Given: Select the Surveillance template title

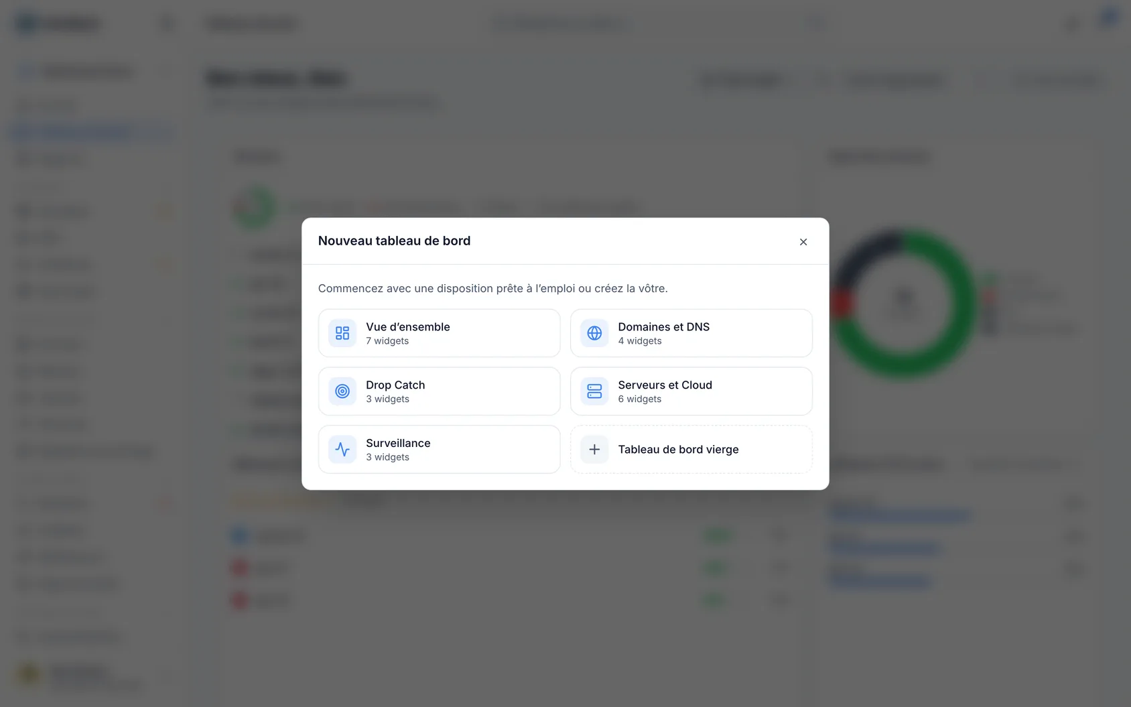Looking at the screenshot, I should tap(398, 444).
